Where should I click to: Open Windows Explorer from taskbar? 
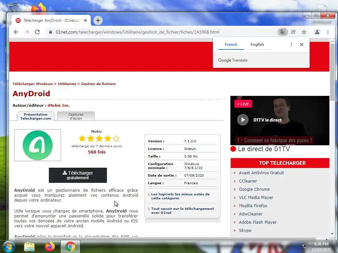(x=29, y=247)
